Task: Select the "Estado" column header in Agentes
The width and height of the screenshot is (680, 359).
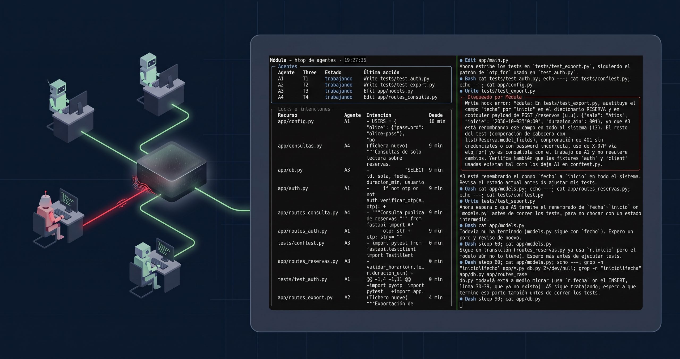Action: click(333, 72)
